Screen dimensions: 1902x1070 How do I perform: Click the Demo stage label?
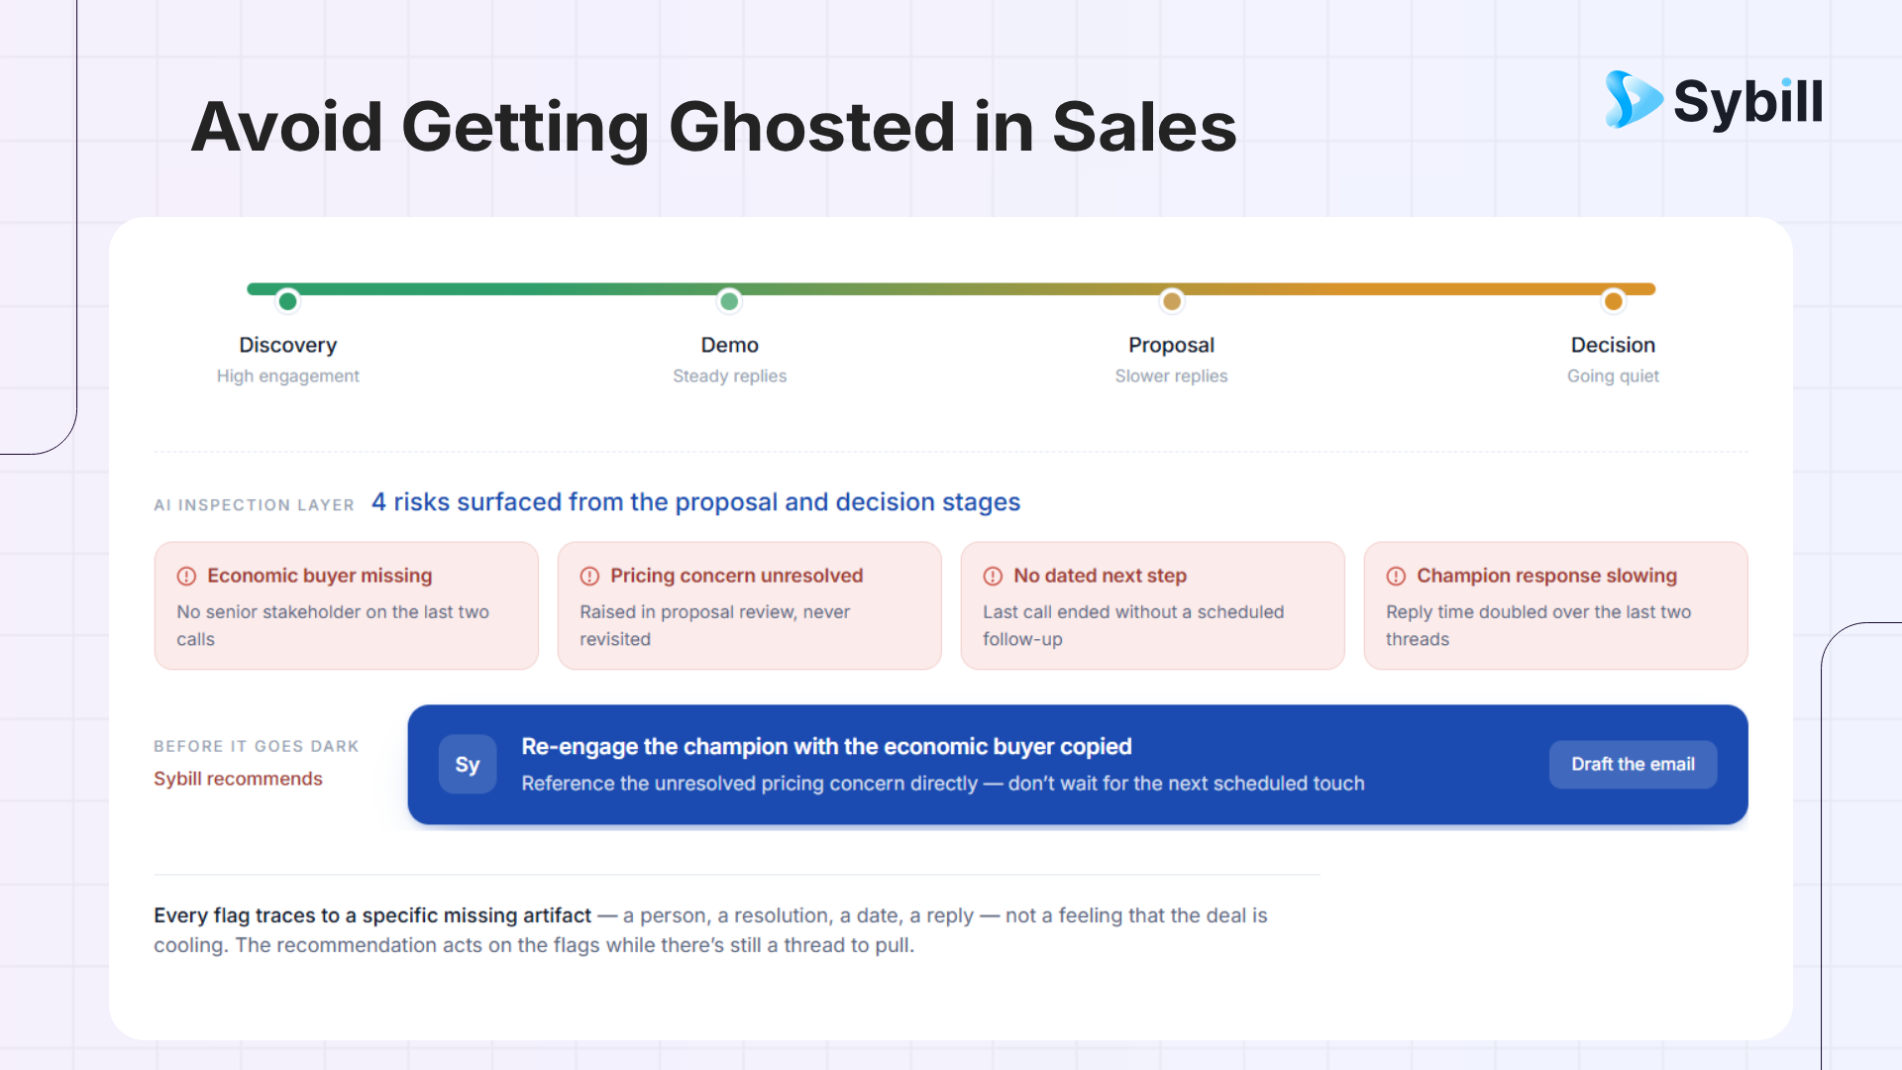click(729, 345)
